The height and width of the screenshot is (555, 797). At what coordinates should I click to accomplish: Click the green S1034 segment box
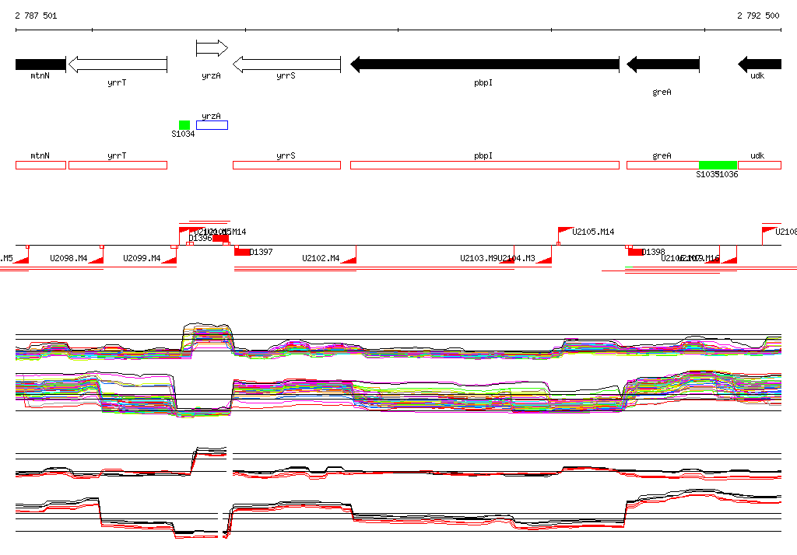(x=184, y=125)
